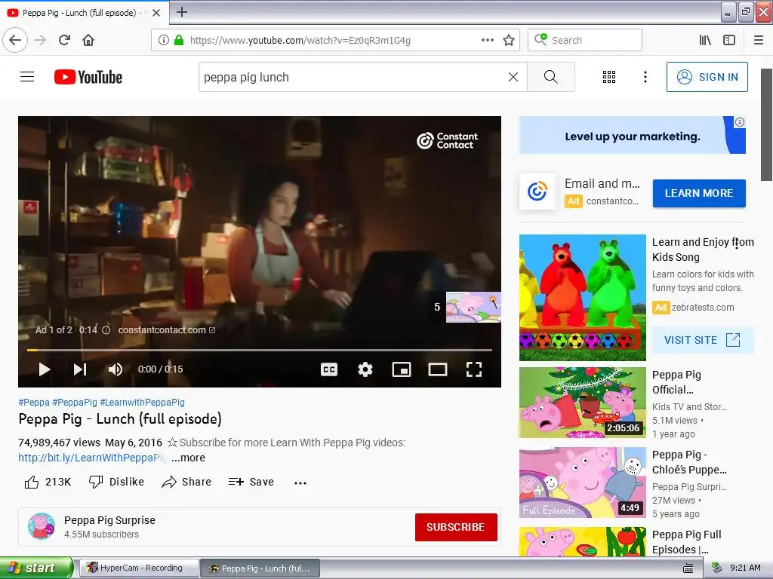Image resolution: width=773 pixels, height=579 pixels.
Task: Click the video progress bar
Action: click(x=260, y=350)
